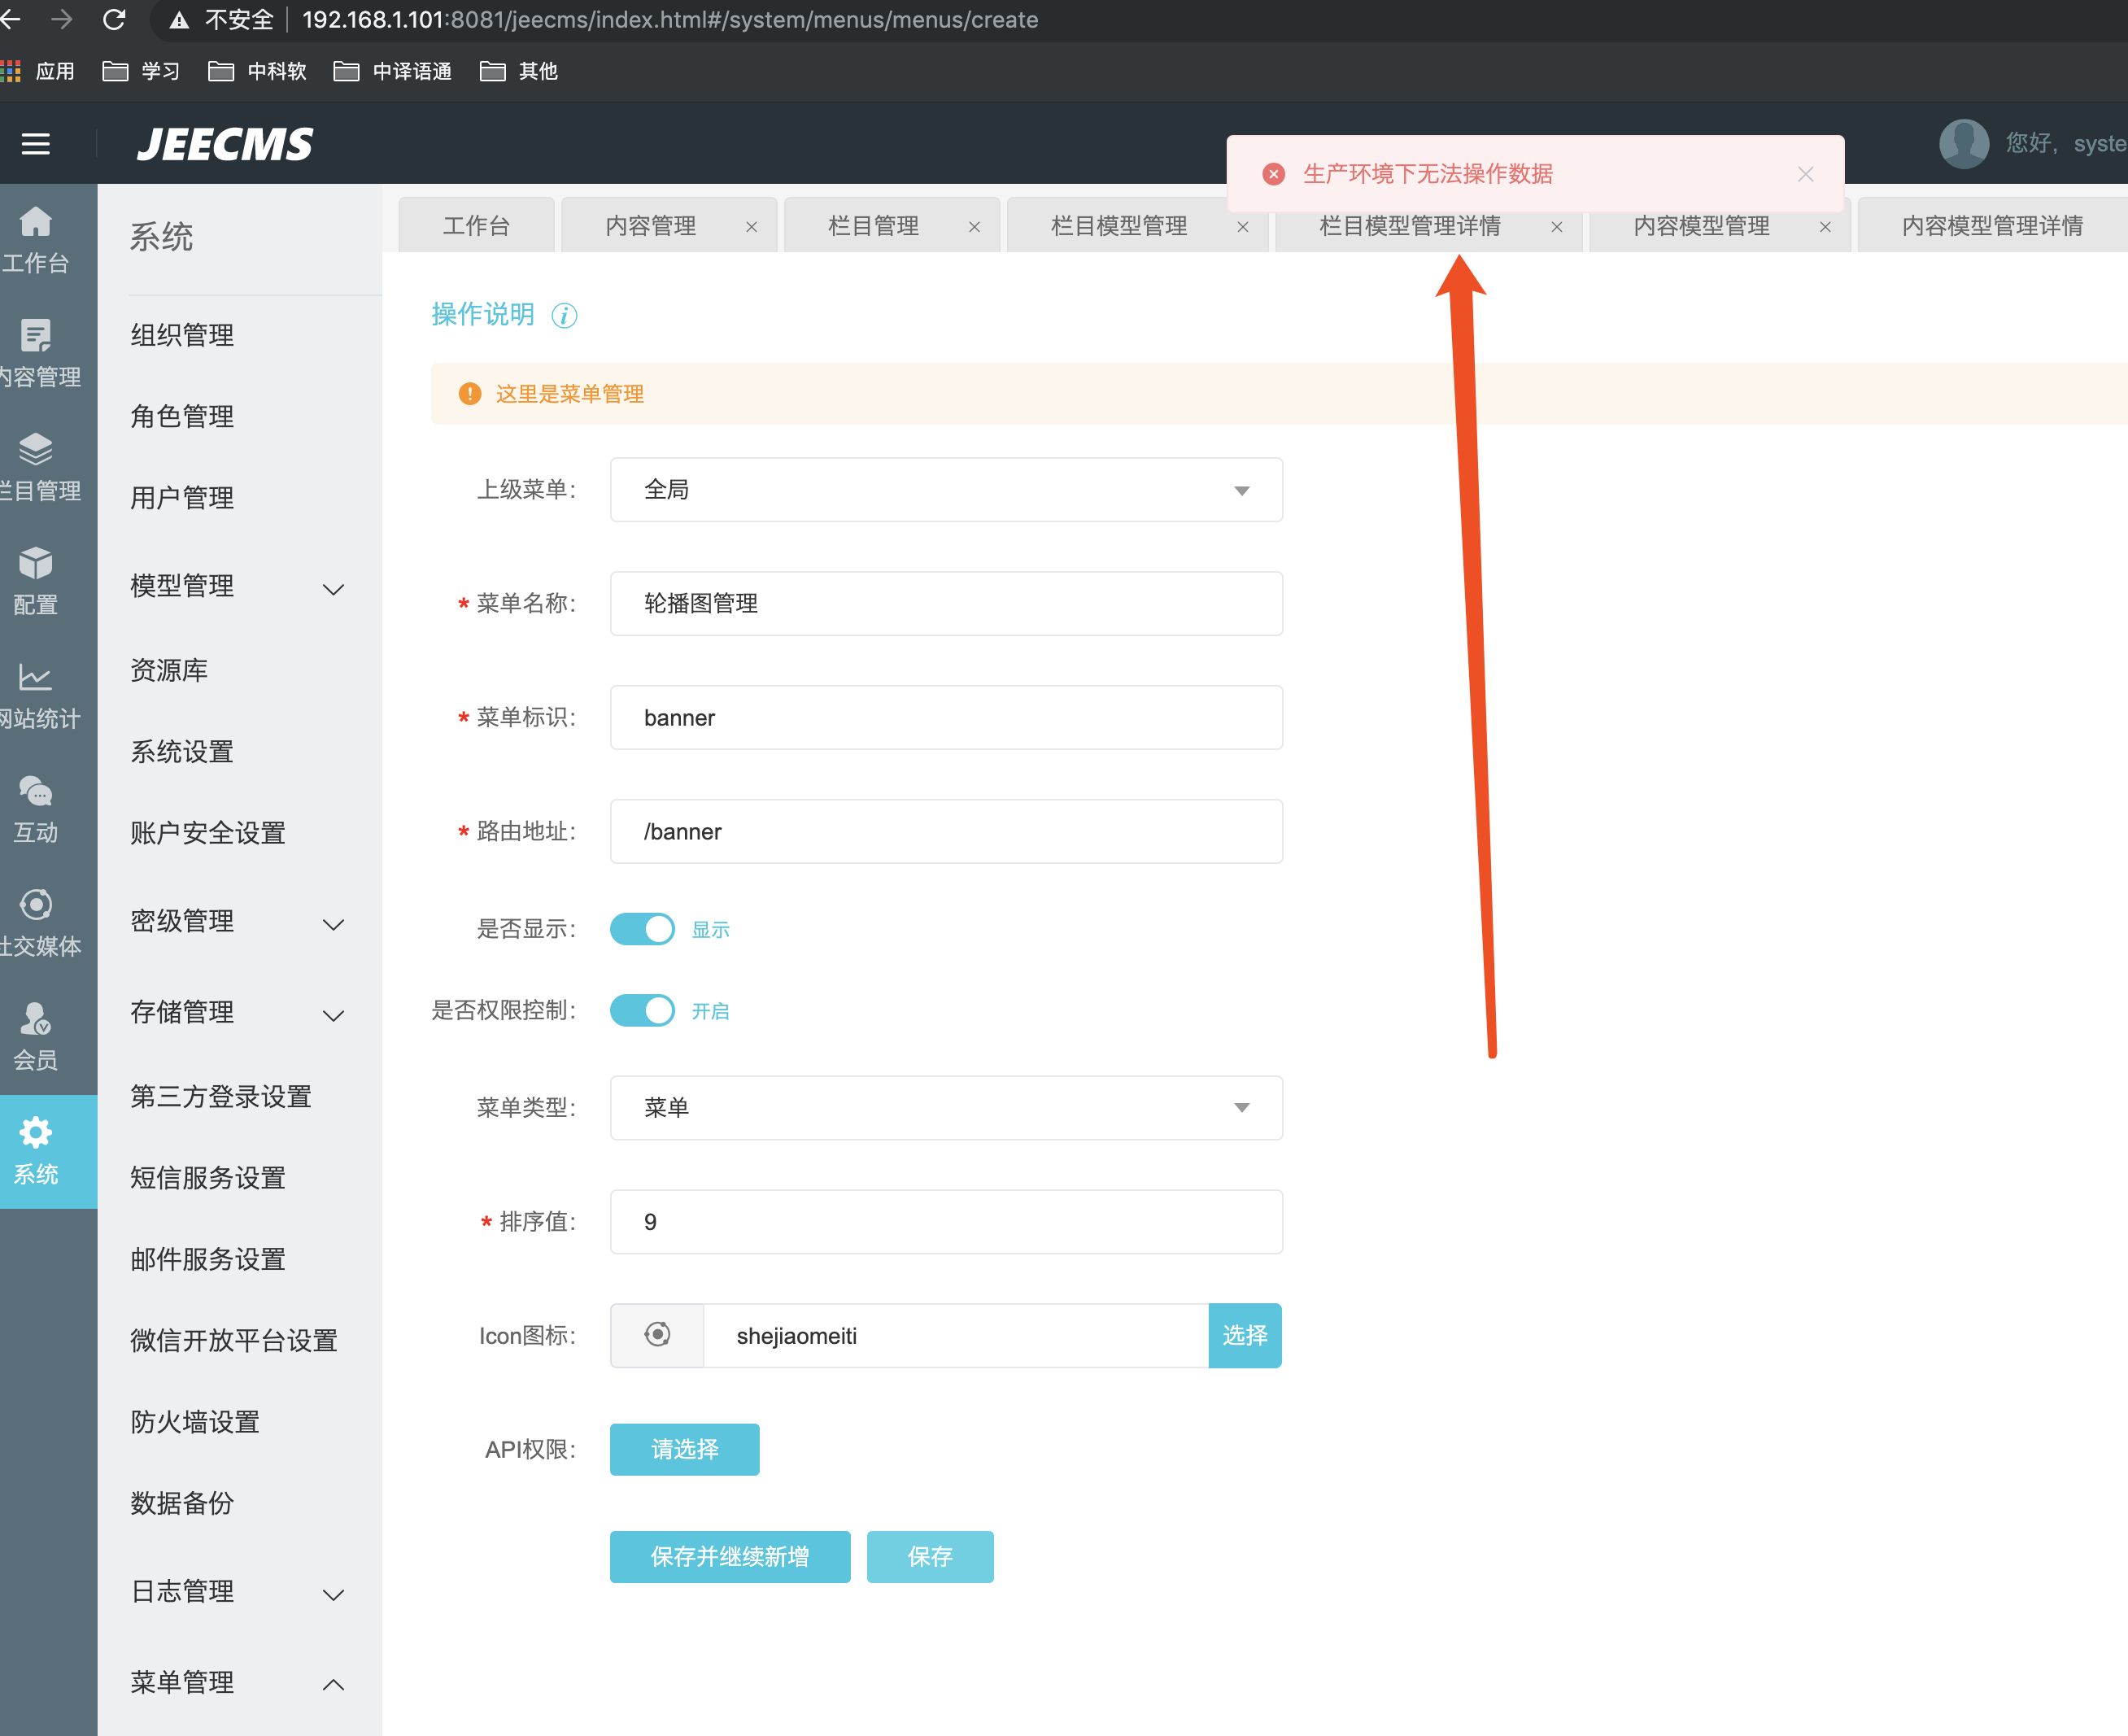2128x1736 pixels.
Task: Dismiss the red error notification
Action: click(x=1805, y=174)
